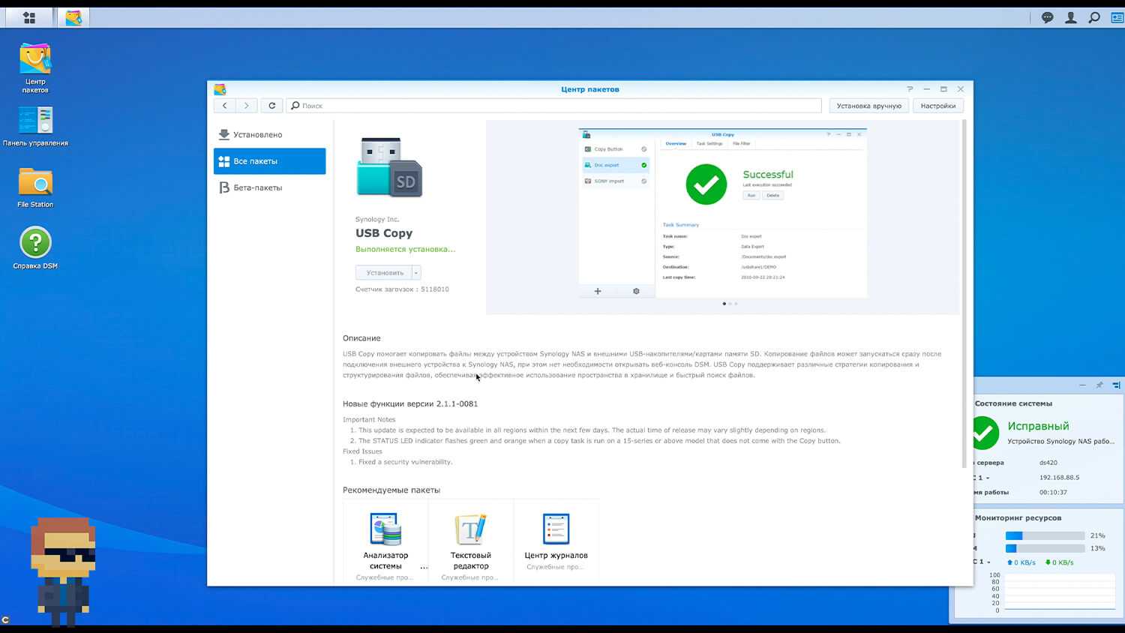Open Панель управления from the desktop

35,125
